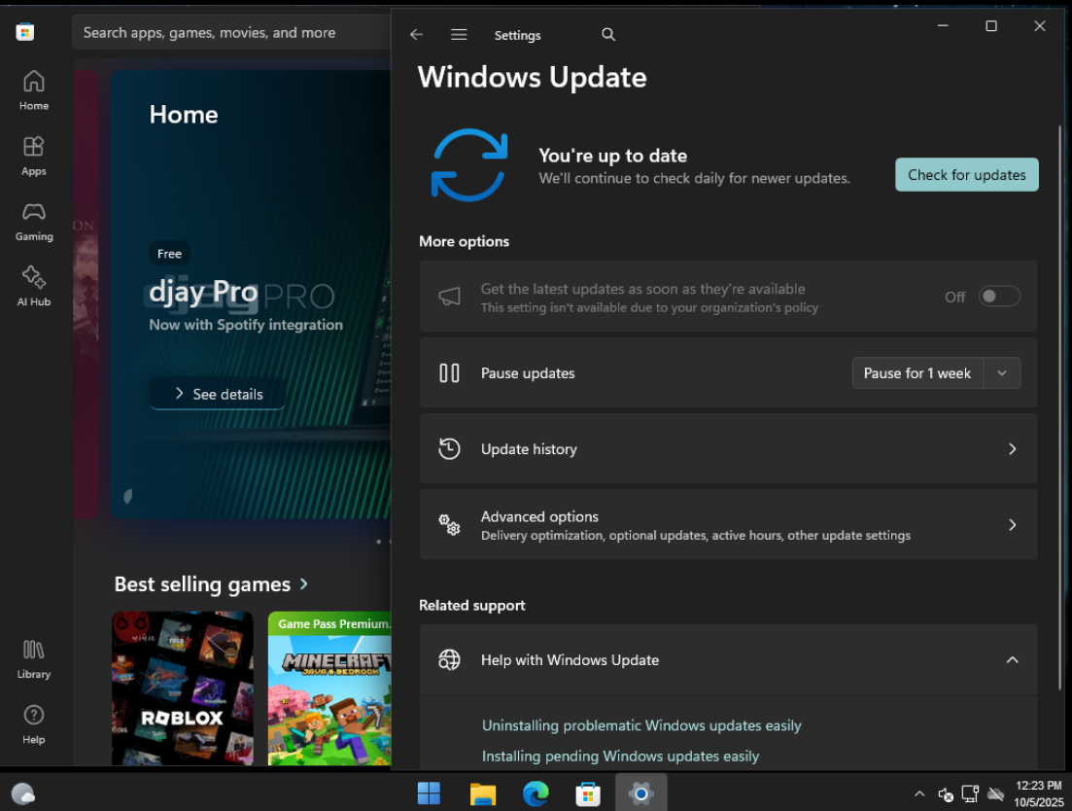This screenshot has width=1072, height=811.
Task: Open the Pause for 1 week dropdown arrow
Action: tap(1002, 373)
